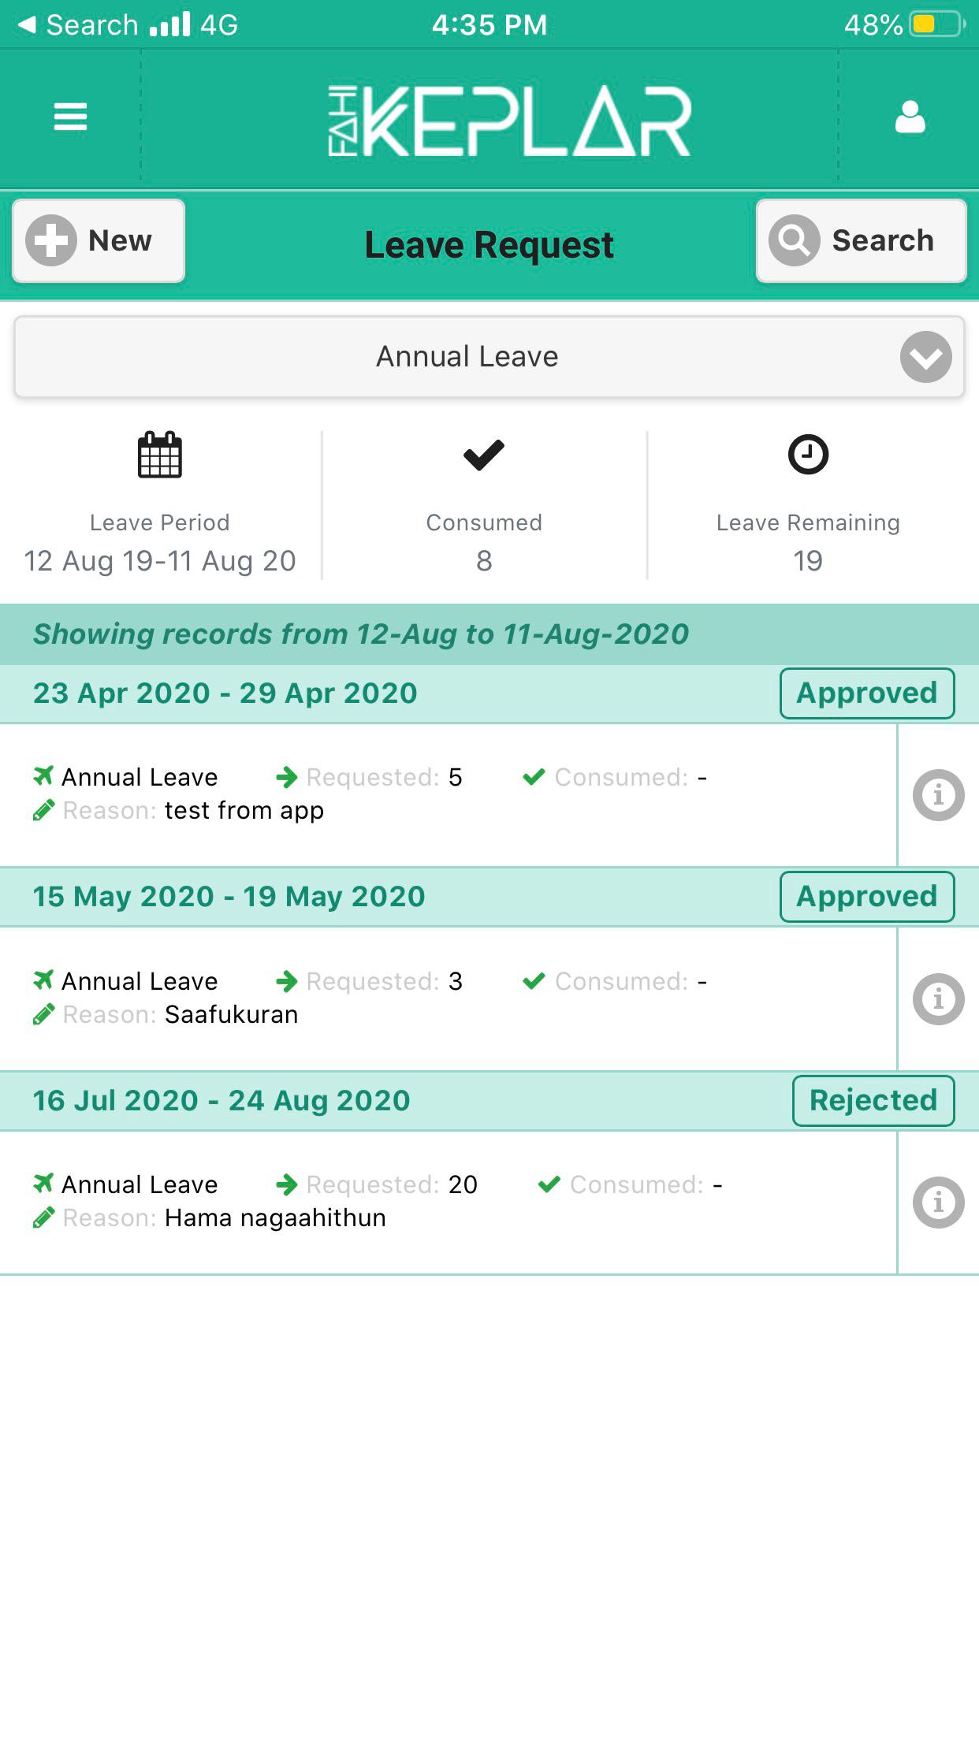Click the KEPLAR logo
The width and height of the screenshot is (979, 1740).
coord(509,121)
